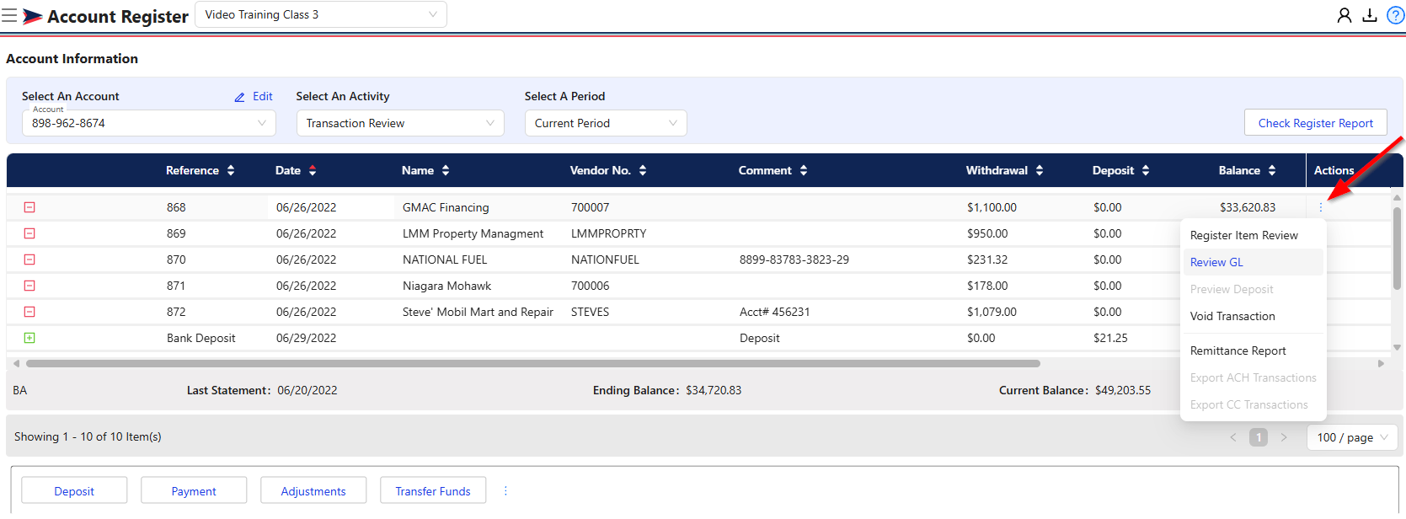This screenshot has width=1406, height=519.
Task: Click the vertical table scrollbar thumb
Action: tap(1397, 249)
